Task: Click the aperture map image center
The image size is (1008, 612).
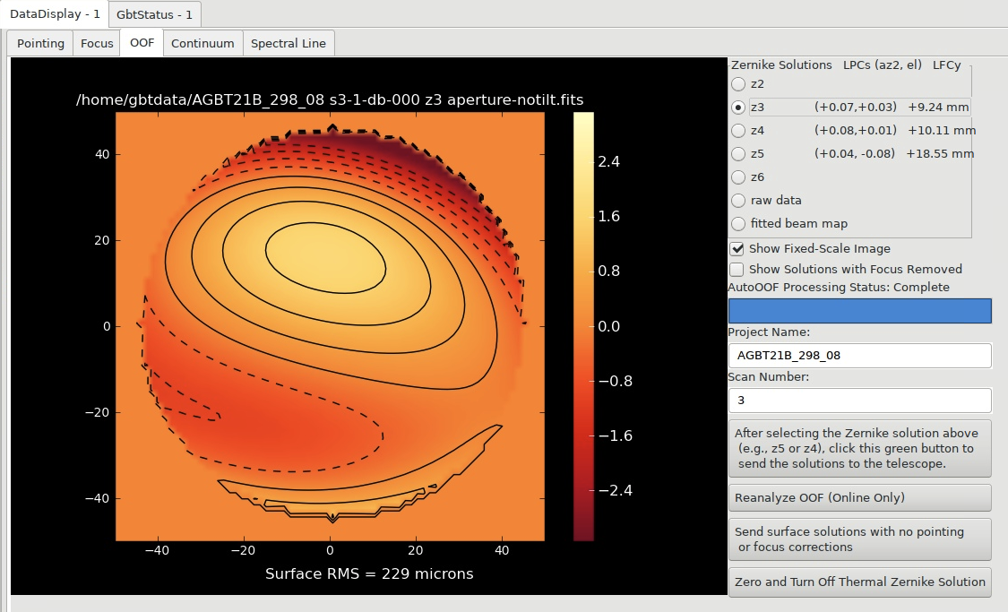Action: click(330, 326)
